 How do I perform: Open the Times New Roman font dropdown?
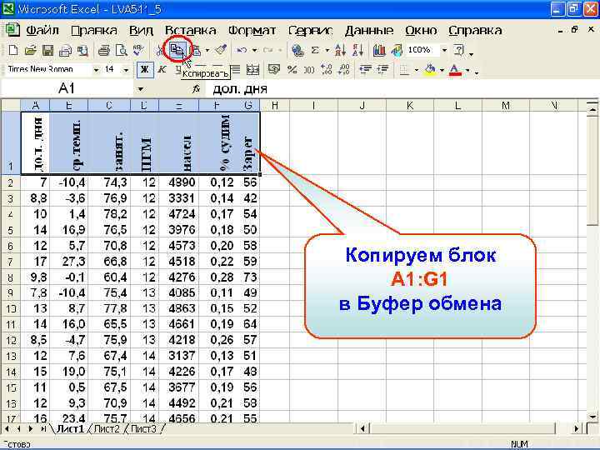pos(97,70)
